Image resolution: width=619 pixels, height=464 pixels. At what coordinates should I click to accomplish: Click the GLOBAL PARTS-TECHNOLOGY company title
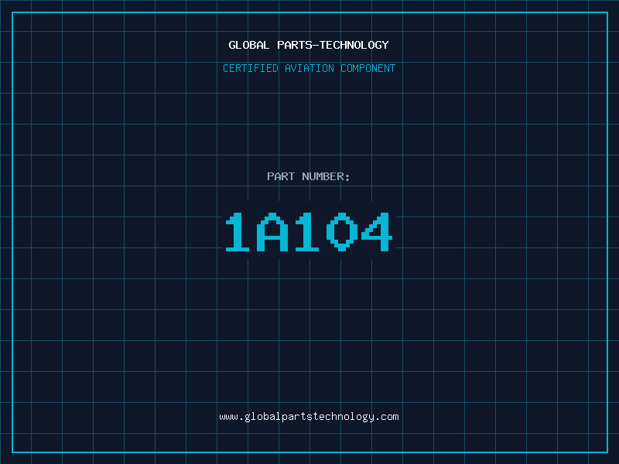(x=309, y=45)
